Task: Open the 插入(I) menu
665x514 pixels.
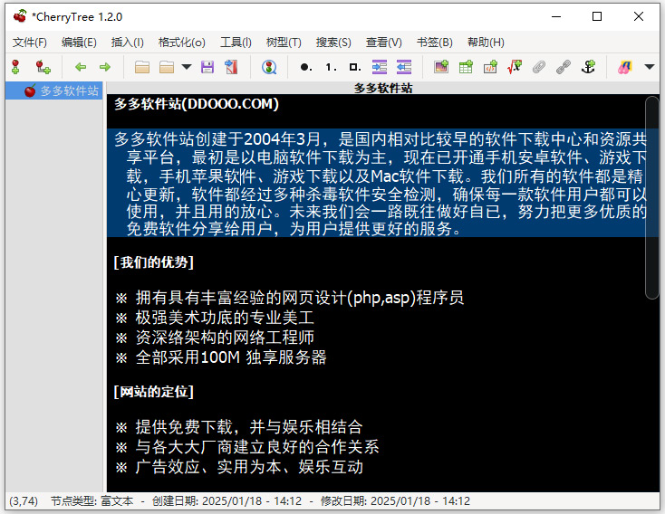Action: click(x=127, y=43)
